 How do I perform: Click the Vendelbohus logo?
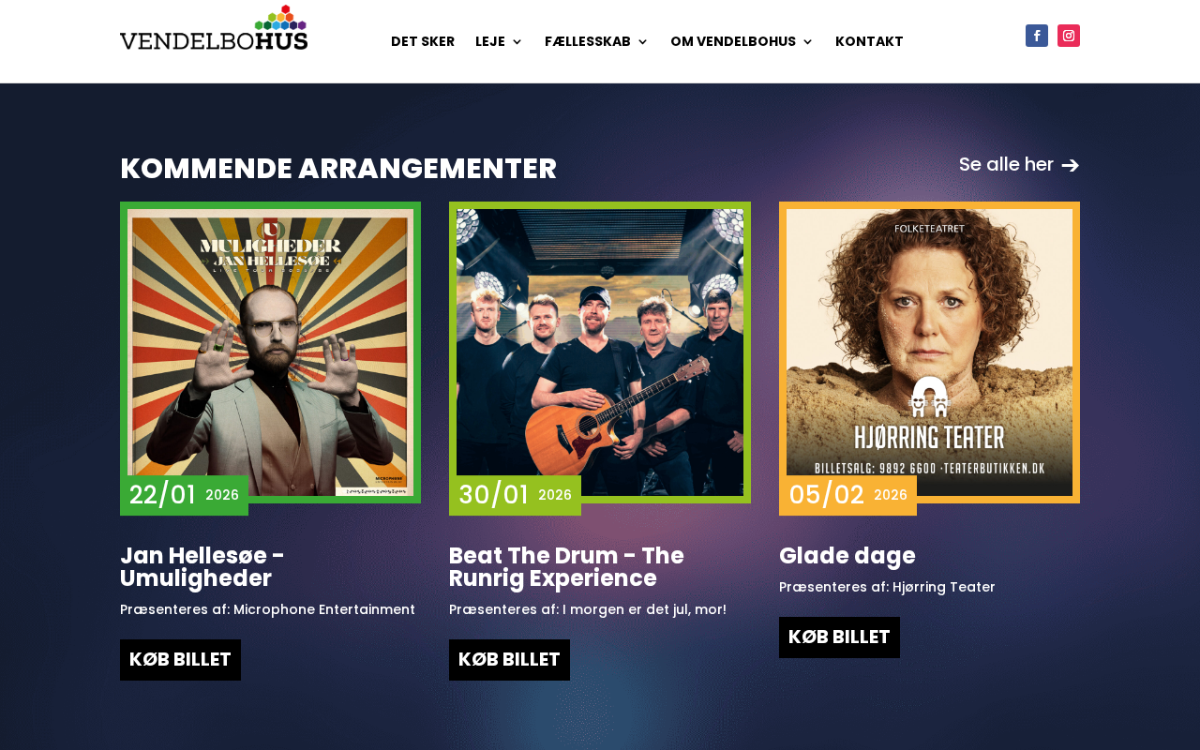click(214, 28)
